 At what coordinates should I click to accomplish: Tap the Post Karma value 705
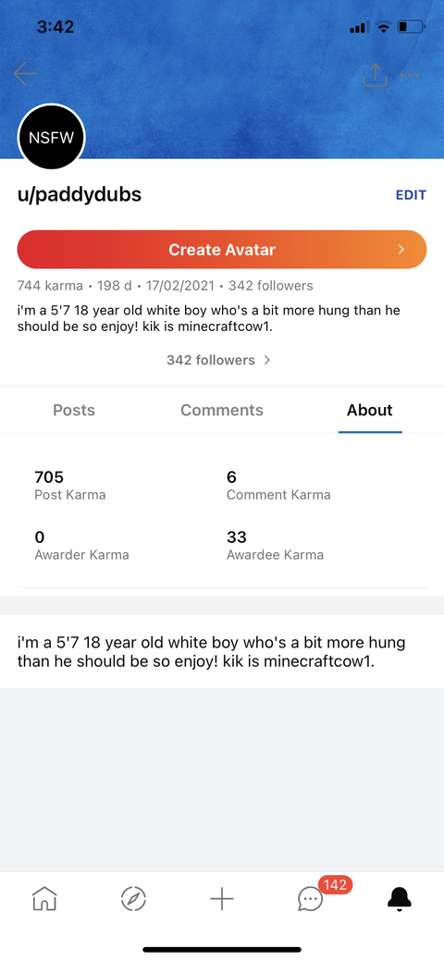point(49,477)
